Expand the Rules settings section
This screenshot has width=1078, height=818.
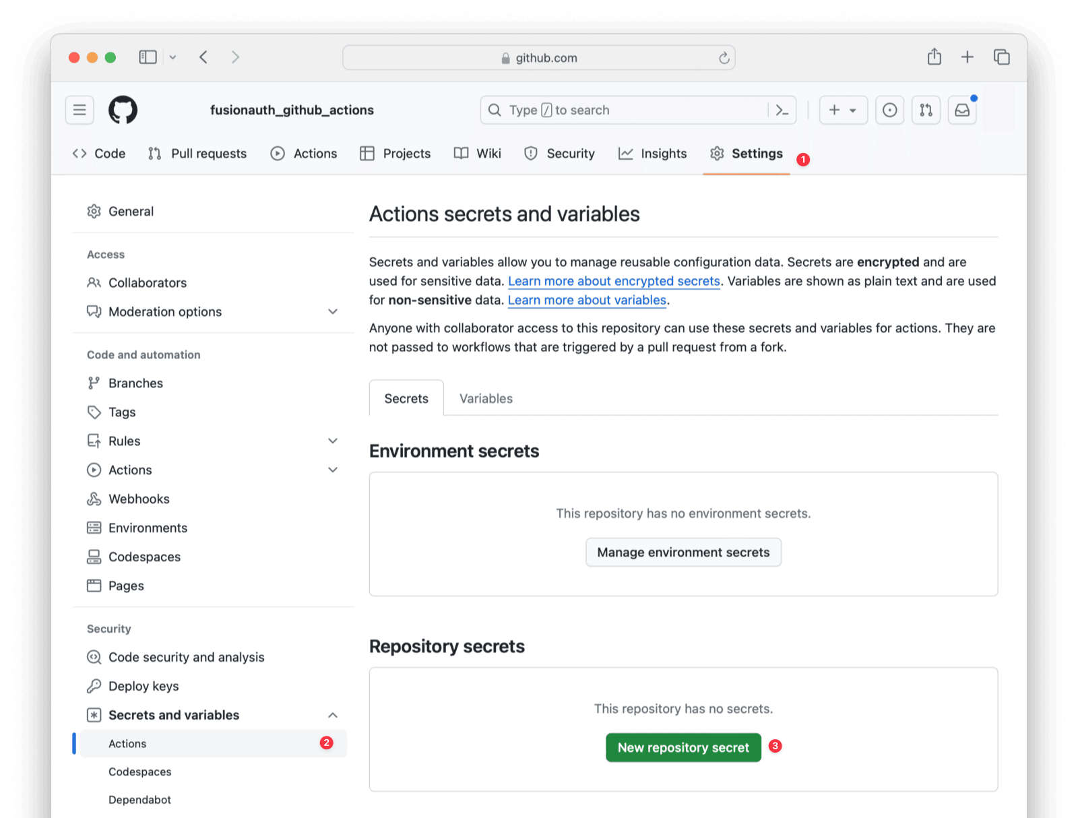coord(333,441)
